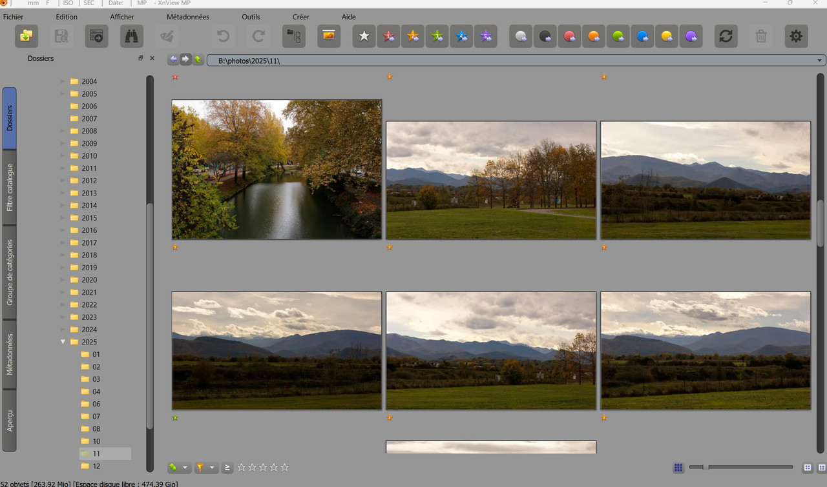The width and height of the screenshot is (827, 487).
Task: Switch to the Filtre catalogue side tab
Action: click(x=10, y=187)
